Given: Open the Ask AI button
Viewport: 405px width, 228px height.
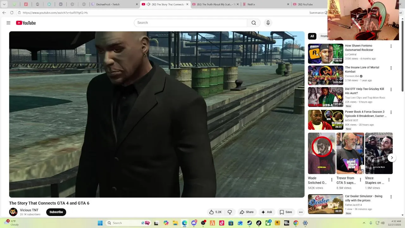Looking at the screenshot, I should pyautogui.click(x=266, y=212).
